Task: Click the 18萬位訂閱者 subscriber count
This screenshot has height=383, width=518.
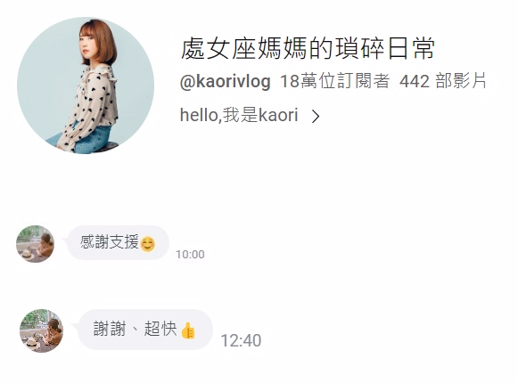Action: pyautogui.click(x=334, y=81)
